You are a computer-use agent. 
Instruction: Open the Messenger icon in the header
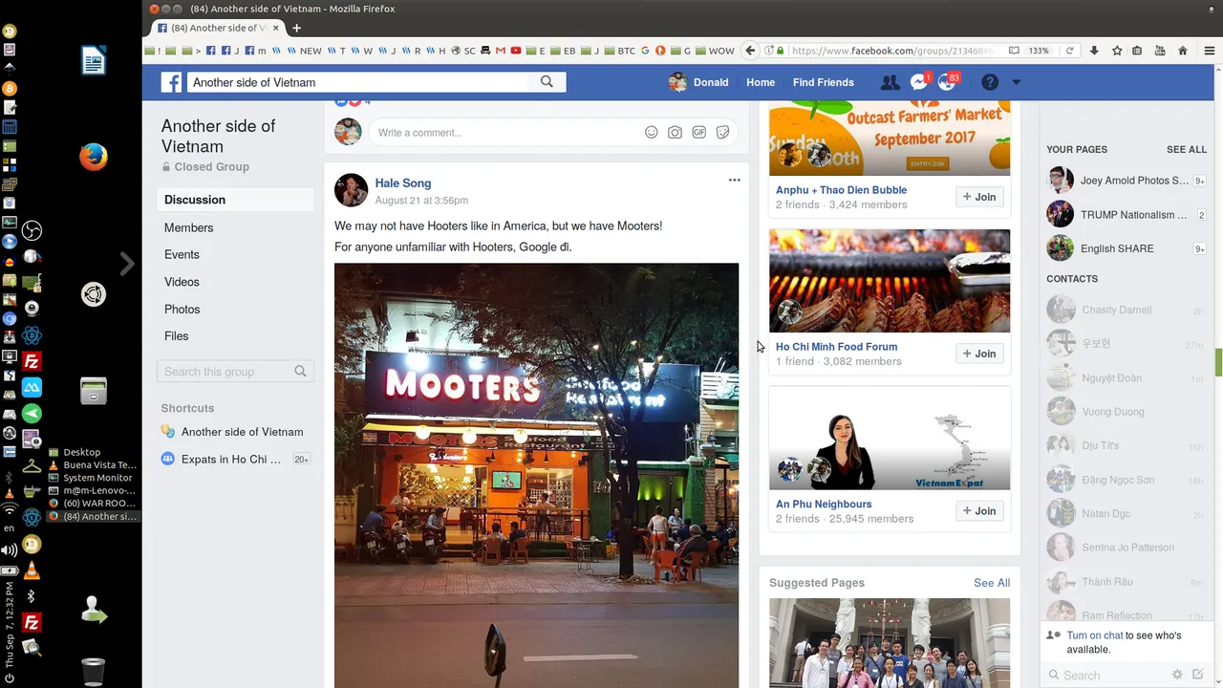point(918,82)
